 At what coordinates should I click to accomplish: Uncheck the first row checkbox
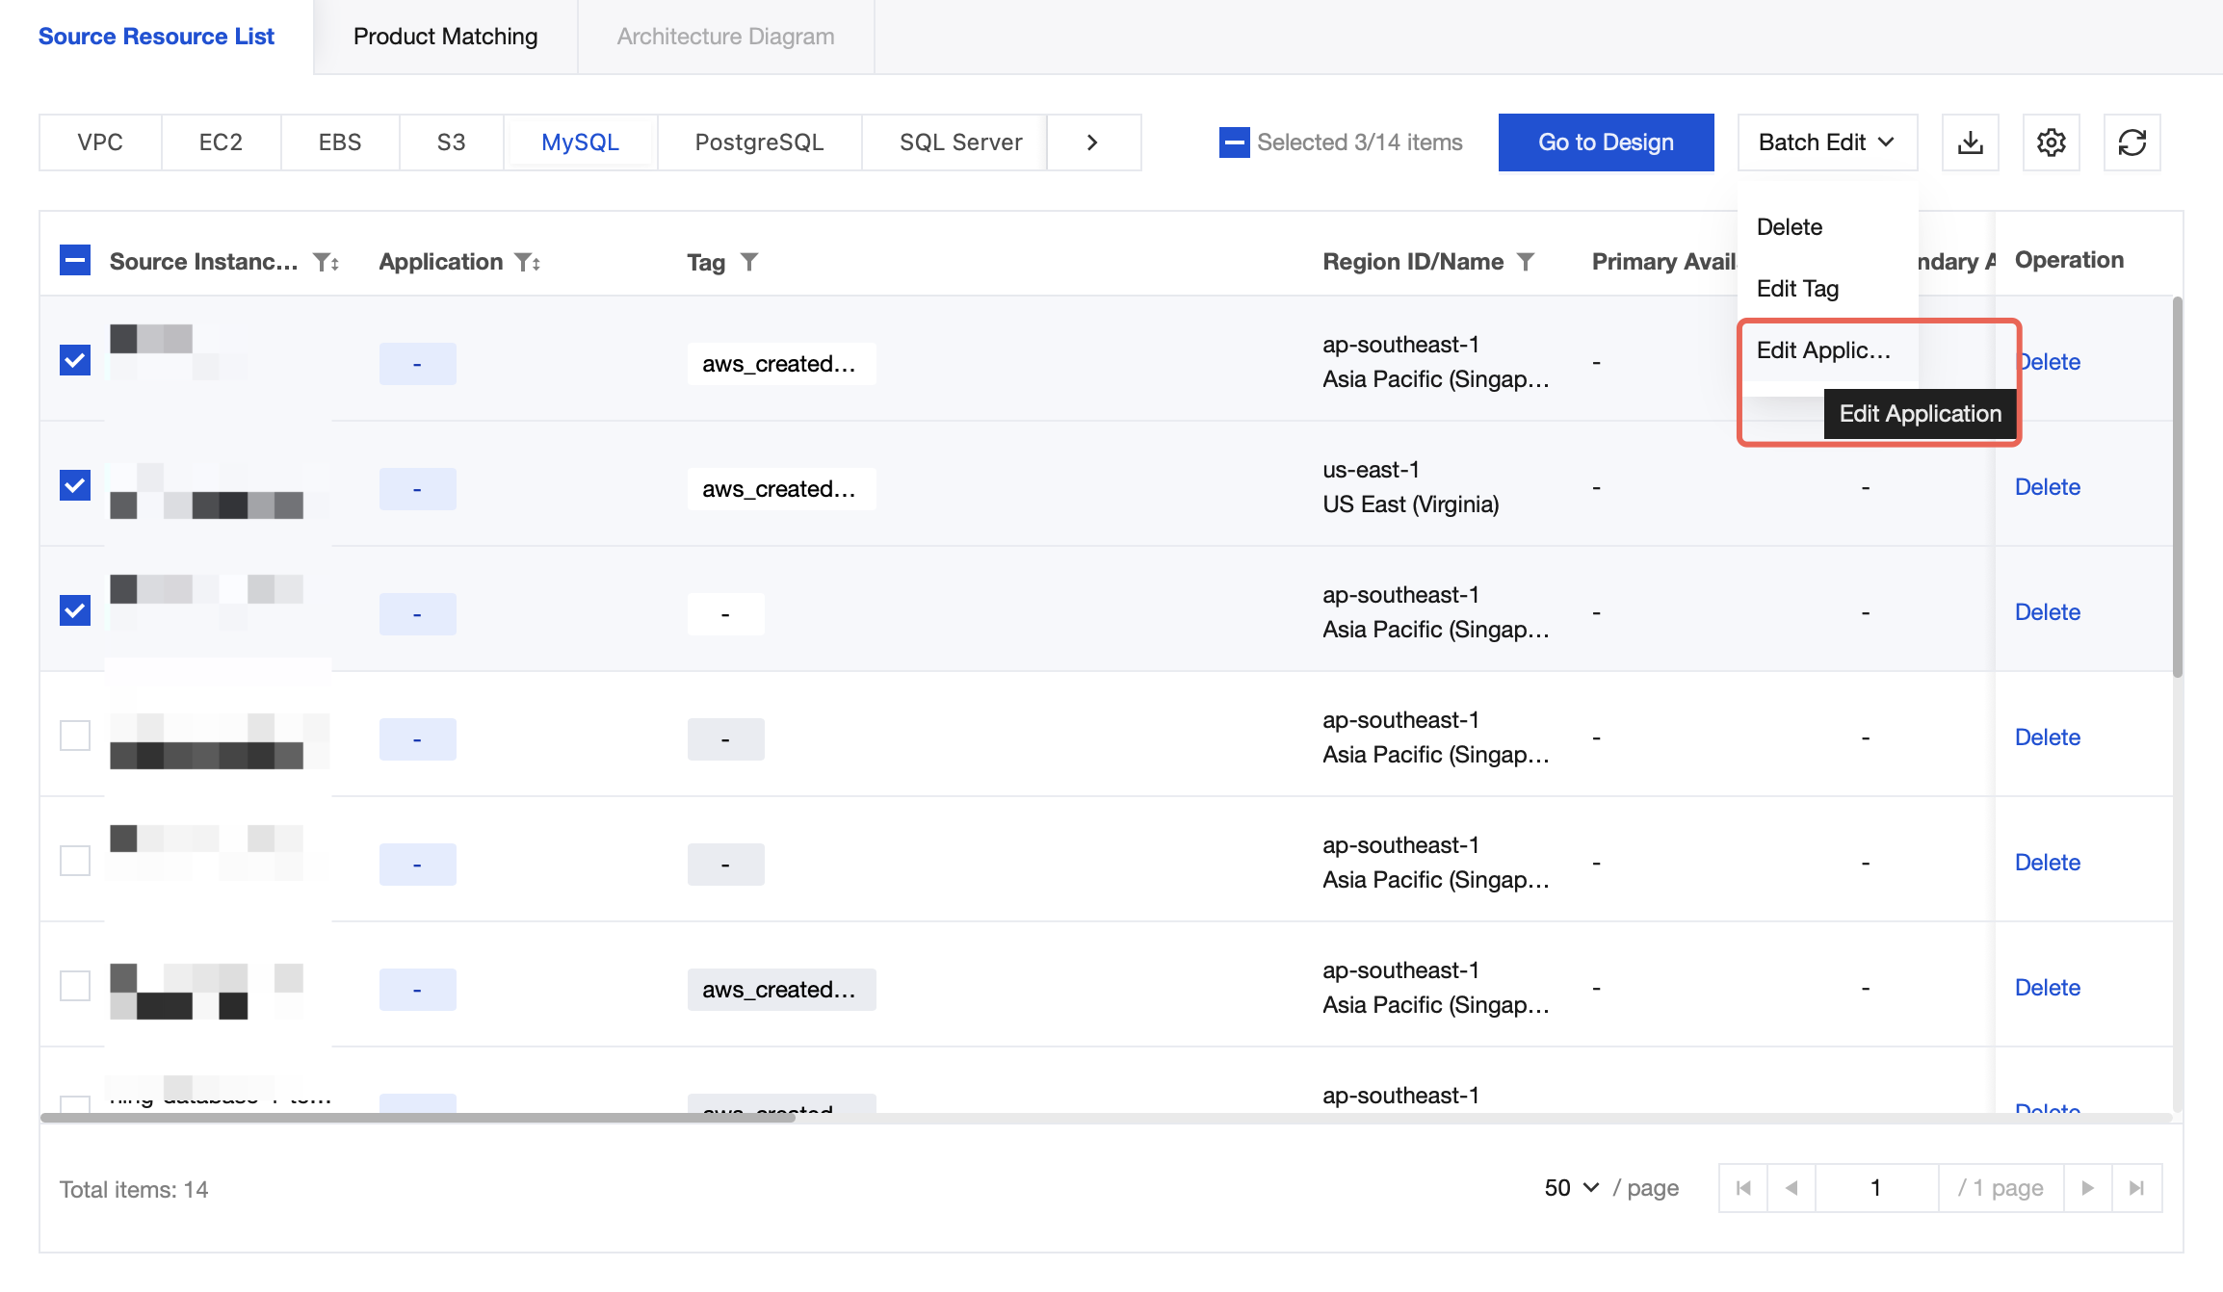pyautogui.click(x=75, y=360)
